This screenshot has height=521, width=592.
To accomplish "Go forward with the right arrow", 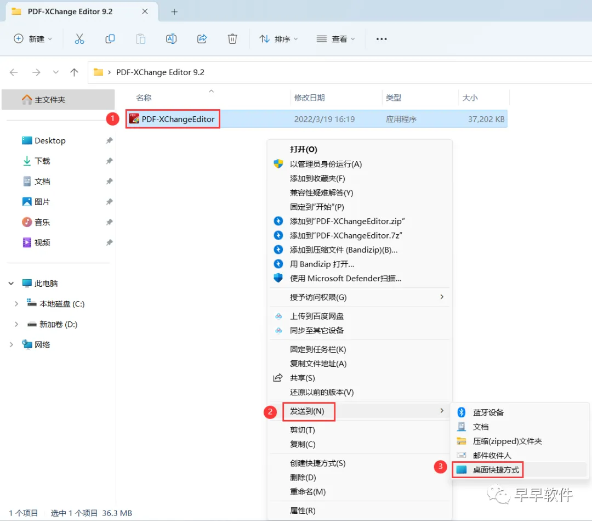I will [36, 72].
